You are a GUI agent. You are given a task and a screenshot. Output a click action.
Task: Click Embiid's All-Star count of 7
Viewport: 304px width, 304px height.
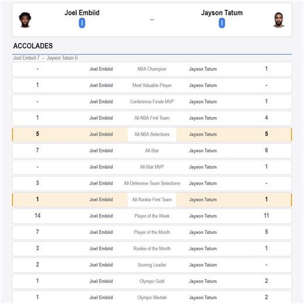[37, 150]
